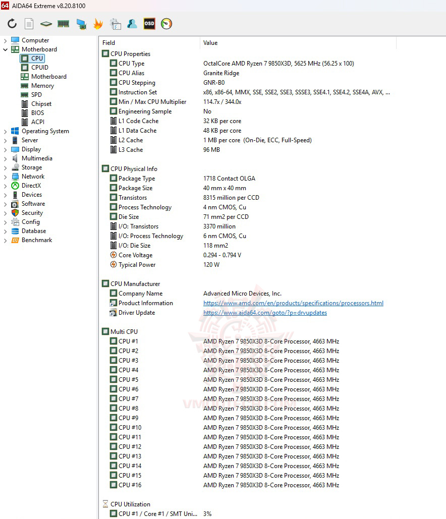Select the CPU #8 row
The image size is (446, 519).
[248, 409]
